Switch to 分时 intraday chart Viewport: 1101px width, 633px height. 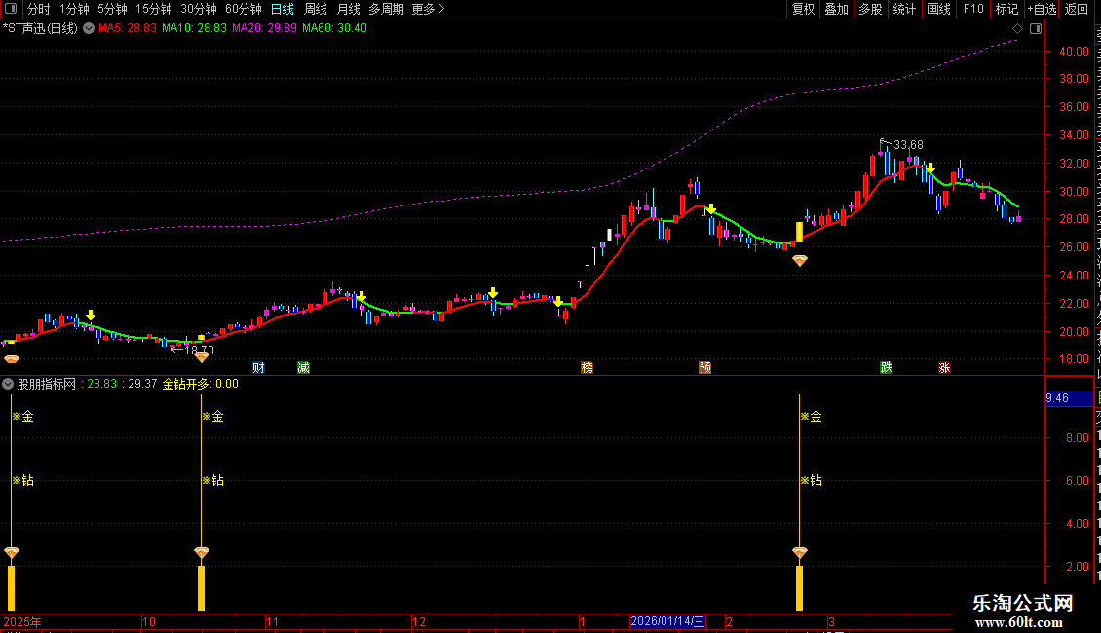pyautogui.click(x=39, y=9)
